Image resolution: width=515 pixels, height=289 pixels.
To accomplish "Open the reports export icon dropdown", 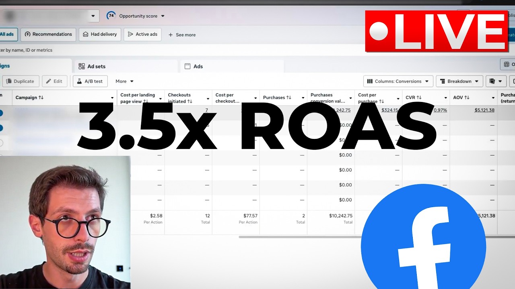I will coord(496,81).
